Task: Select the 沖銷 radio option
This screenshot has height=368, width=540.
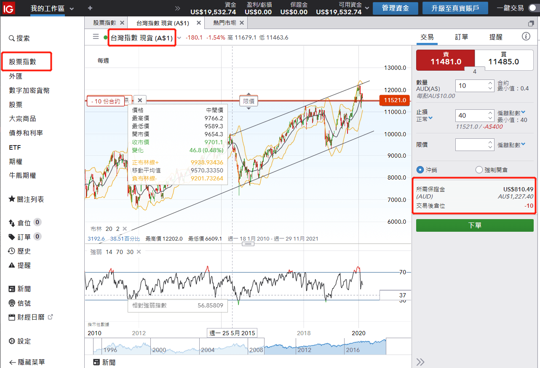Action: coord(420,170)
